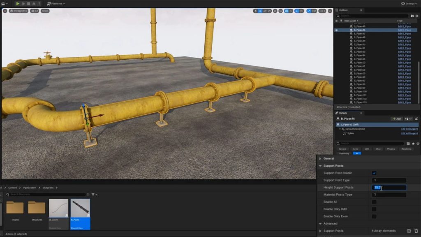The height and width of the screenshot is (237, 421).
Task: Switch Details filter to the Physics tab
Action: point(391,149)
